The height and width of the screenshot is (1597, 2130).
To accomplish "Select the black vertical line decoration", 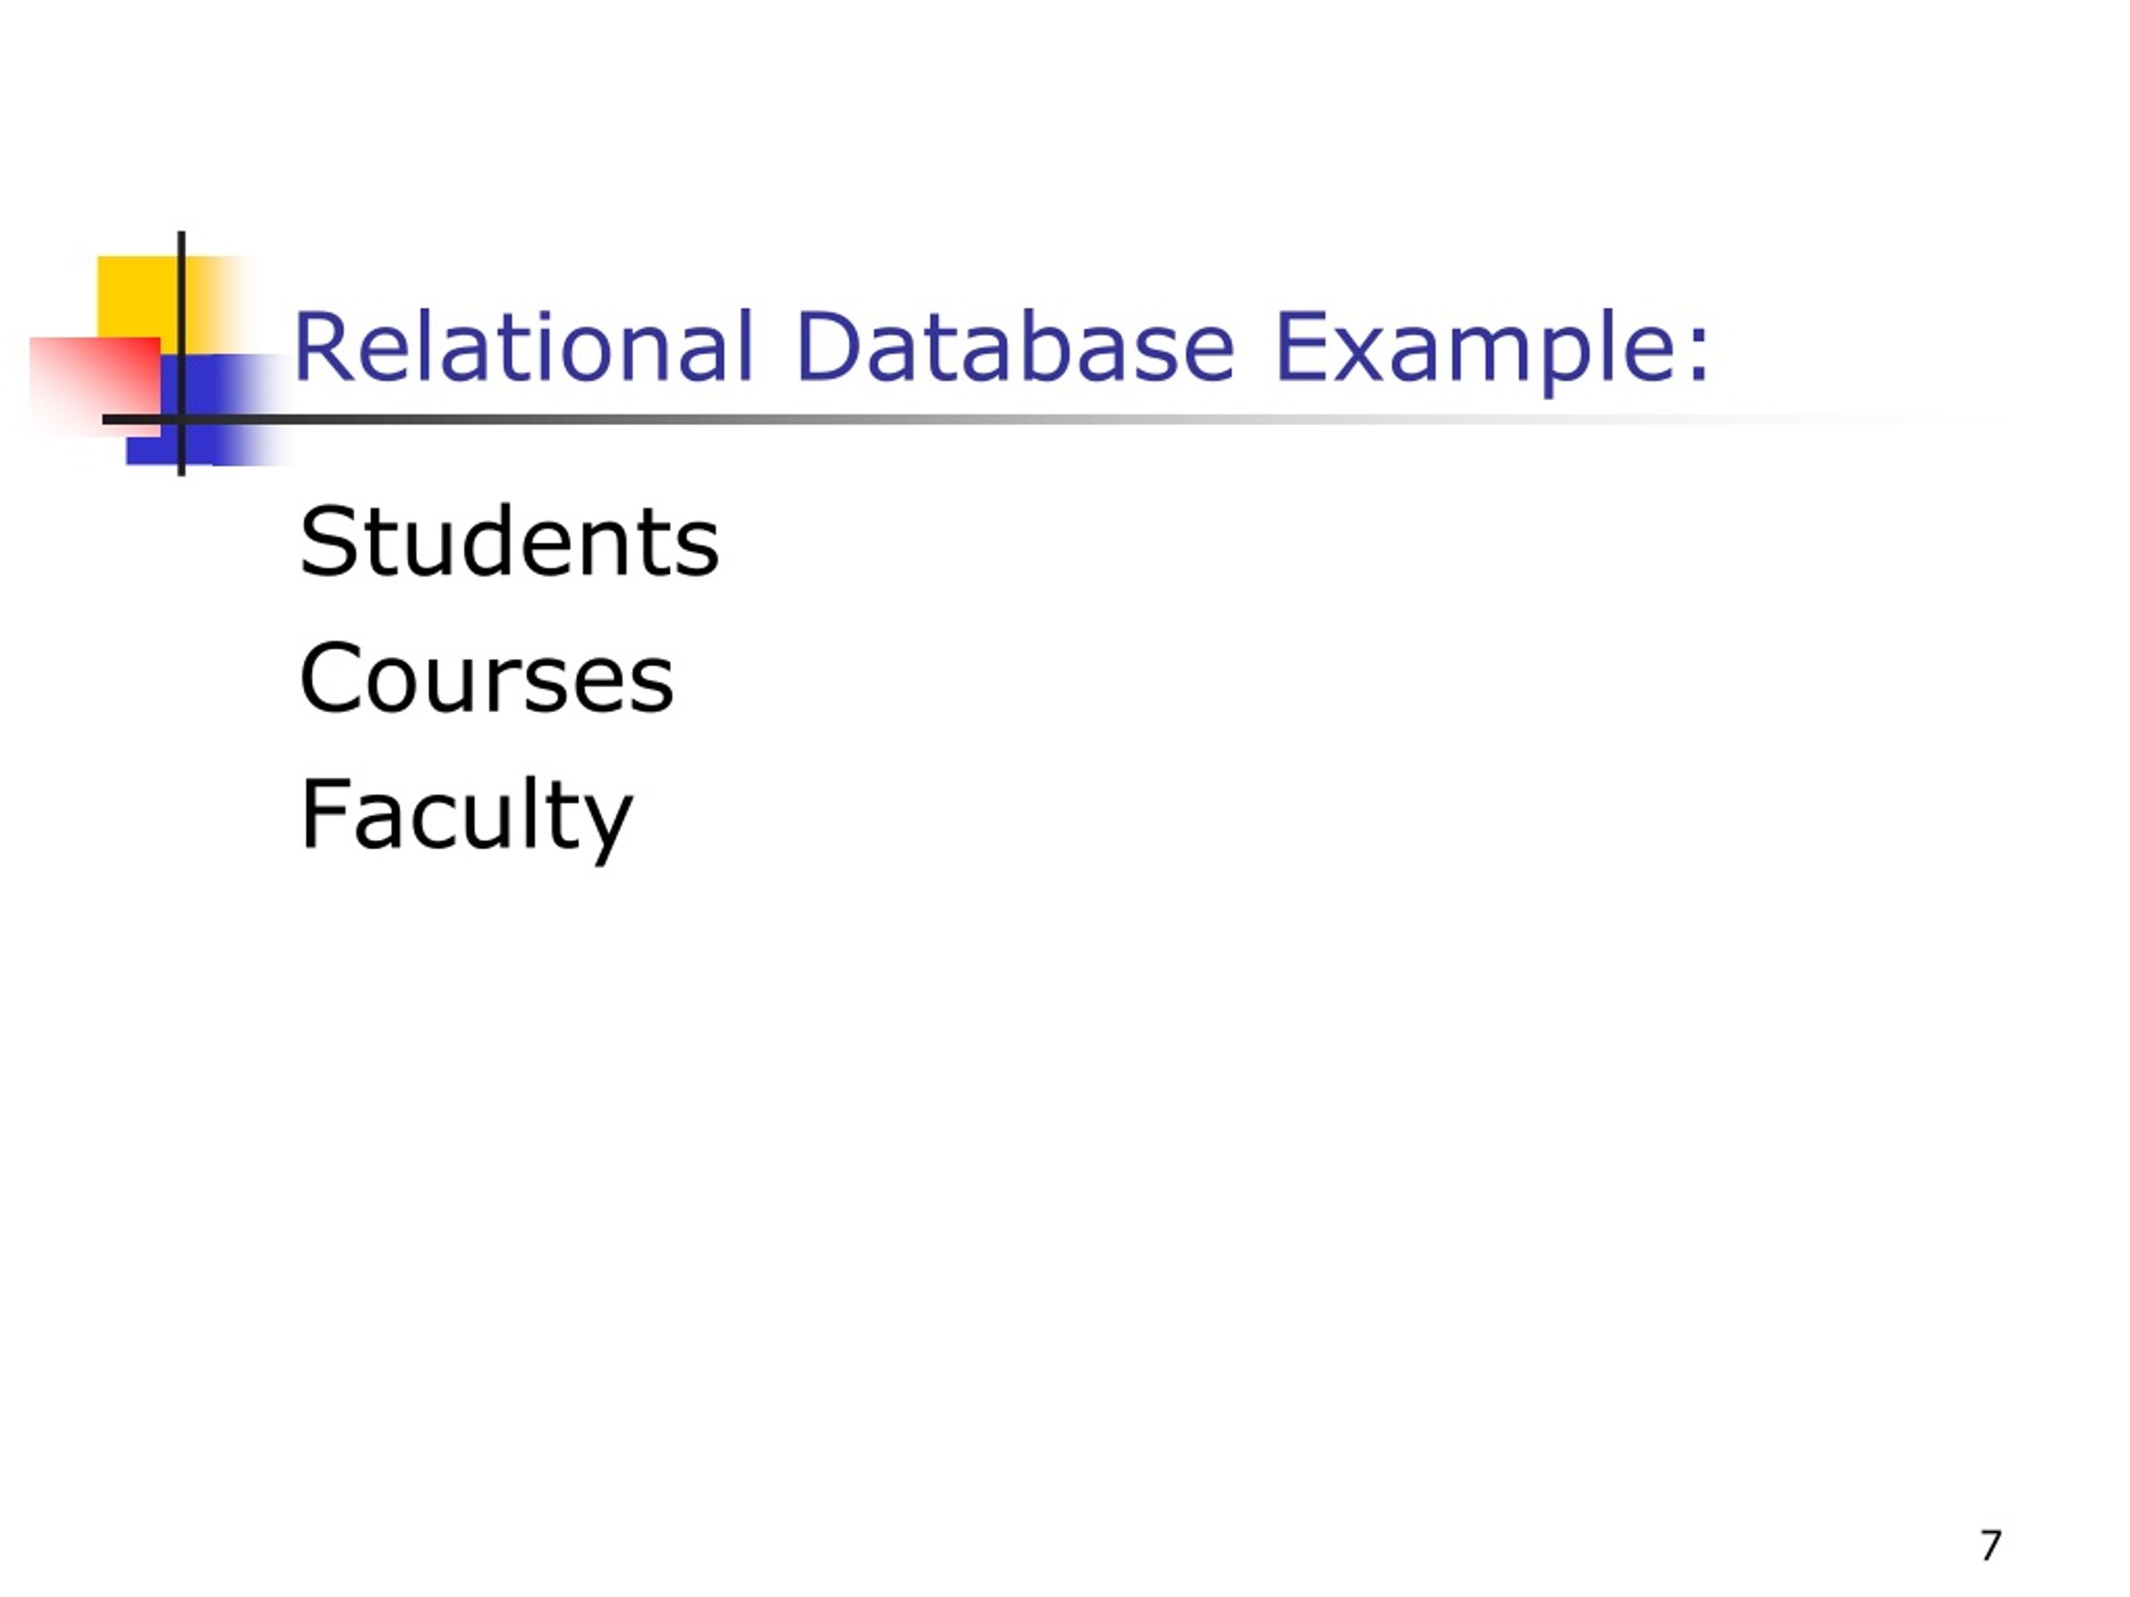I will (181, 354).
